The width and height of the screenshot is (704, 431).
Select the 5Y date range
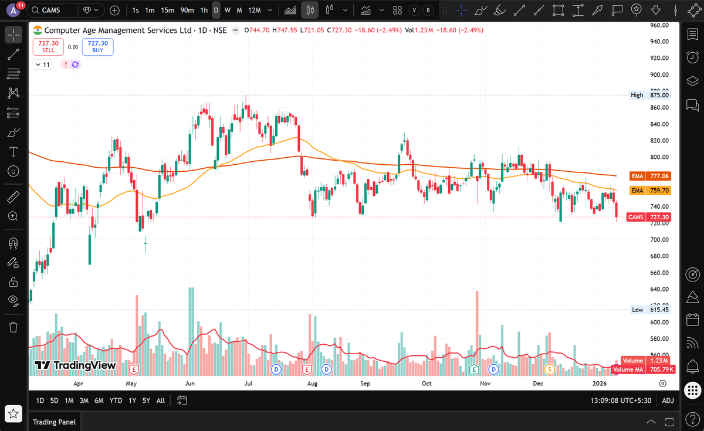(145, 401)
